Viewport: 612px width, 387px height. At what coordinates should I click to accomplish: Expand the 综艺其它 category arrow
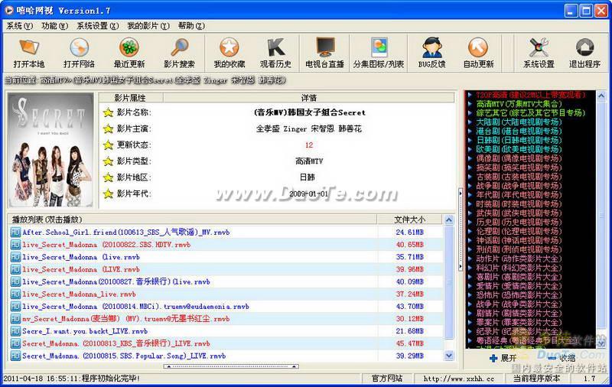[470, 113]
